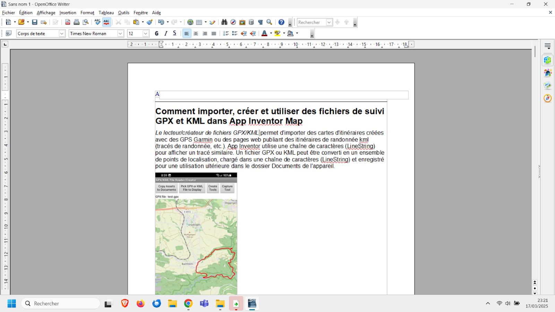
Task: Print the document with the printer icon
Action: [77, 22]
